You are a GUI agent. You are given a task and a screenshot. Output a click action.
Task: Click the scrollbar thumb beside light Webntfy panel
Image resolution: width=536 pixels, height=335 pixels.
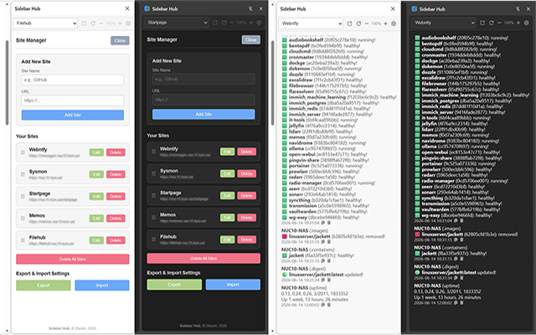[x=272, y=83]
